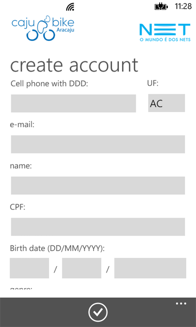Focus the CPF input field
This screenshot has height=327, width=196.
click(x=98, y=227)
